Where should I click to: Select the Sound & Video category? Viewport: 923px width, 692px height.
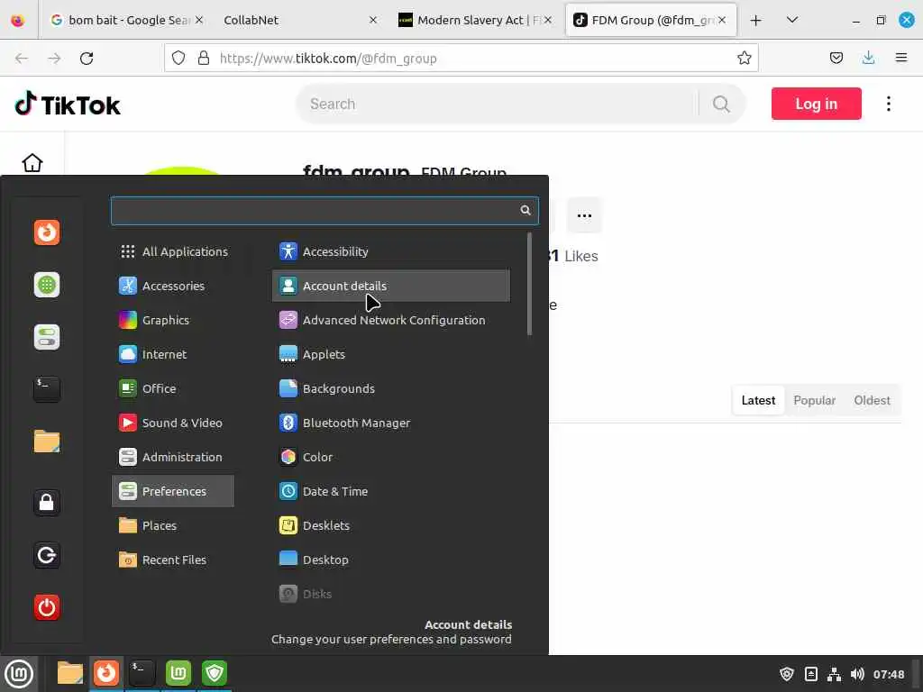(x=173, y=423)
